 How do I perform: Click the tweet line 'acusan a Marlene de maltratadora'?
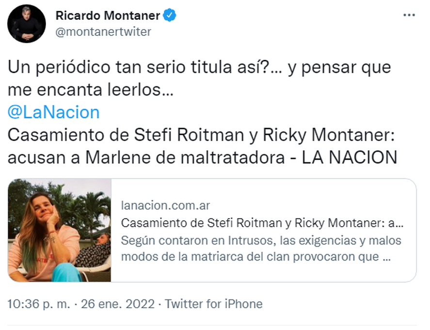(x=148, y=157)
